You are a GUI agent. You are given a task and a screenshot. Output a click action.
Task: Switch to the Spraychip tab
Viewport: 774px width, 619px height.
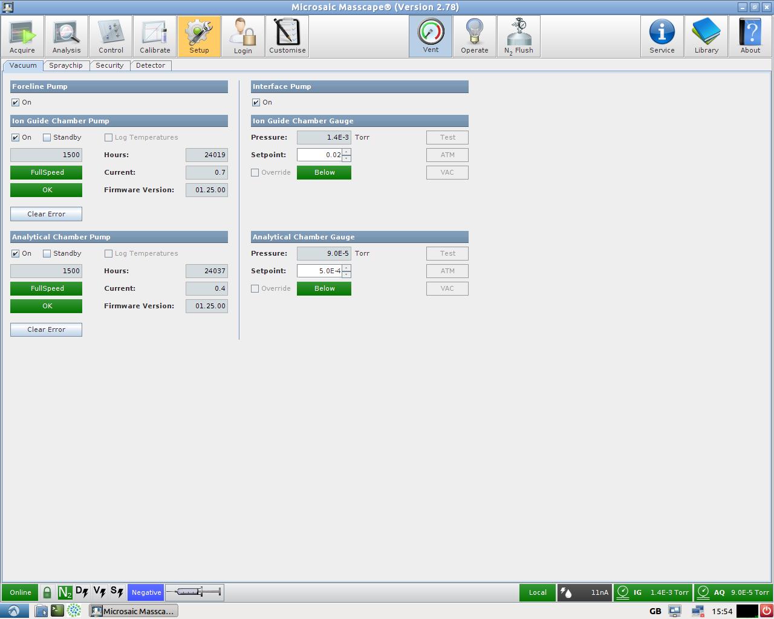(x=66, y=65)
